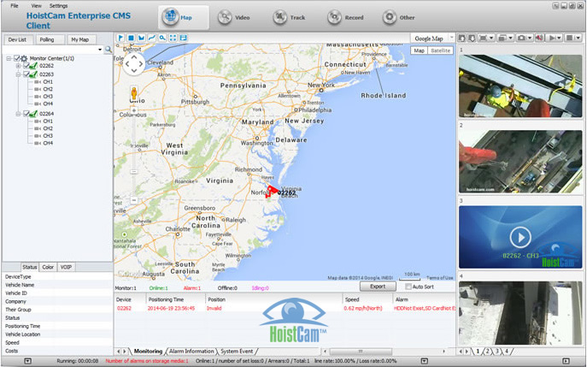Open the device search dropdown
587x367 pixels.
[100, 50]
